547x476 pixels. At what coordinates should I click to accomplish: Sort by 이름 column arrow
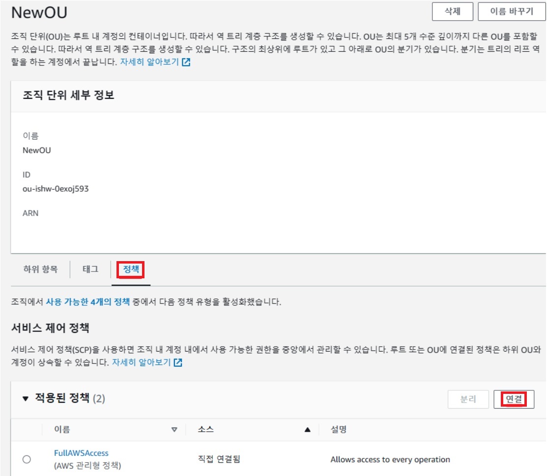click(174, 430)
